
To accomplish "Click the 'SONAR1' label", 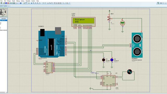I will 135,58.
